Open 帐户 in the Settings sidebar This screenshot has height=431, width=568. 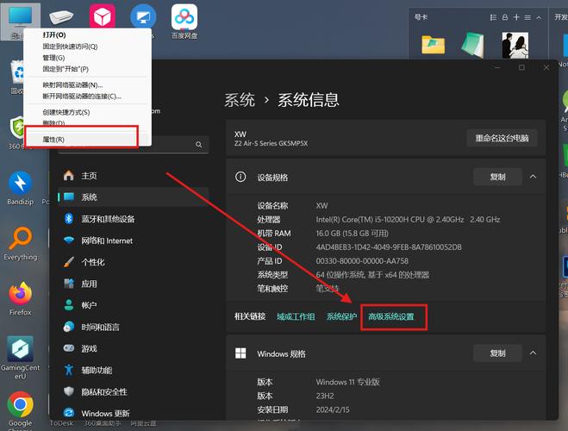134,305
